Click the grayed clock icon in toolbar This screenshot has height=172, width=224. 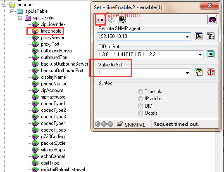tap(111, 20)
